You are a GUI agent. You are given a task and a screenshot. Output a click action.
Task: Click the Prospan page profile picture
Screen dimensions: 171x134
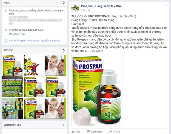click(x=75, y=8)
